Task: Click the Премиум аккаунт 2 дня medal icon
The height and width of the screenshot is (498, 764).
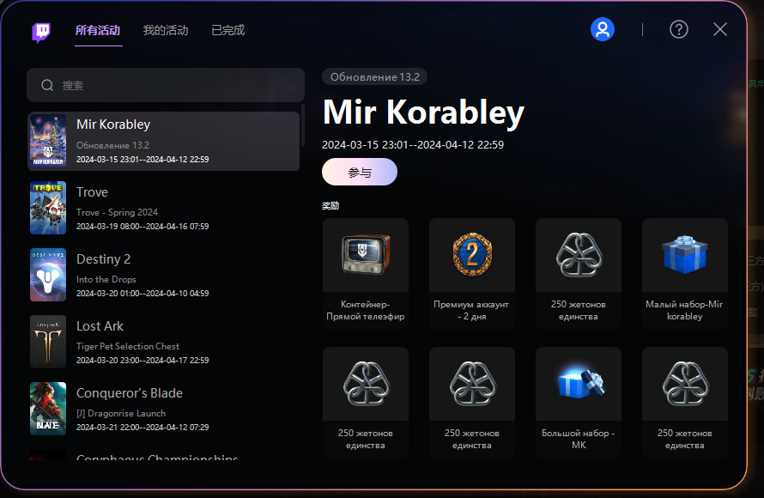Action: pos(472,254)
